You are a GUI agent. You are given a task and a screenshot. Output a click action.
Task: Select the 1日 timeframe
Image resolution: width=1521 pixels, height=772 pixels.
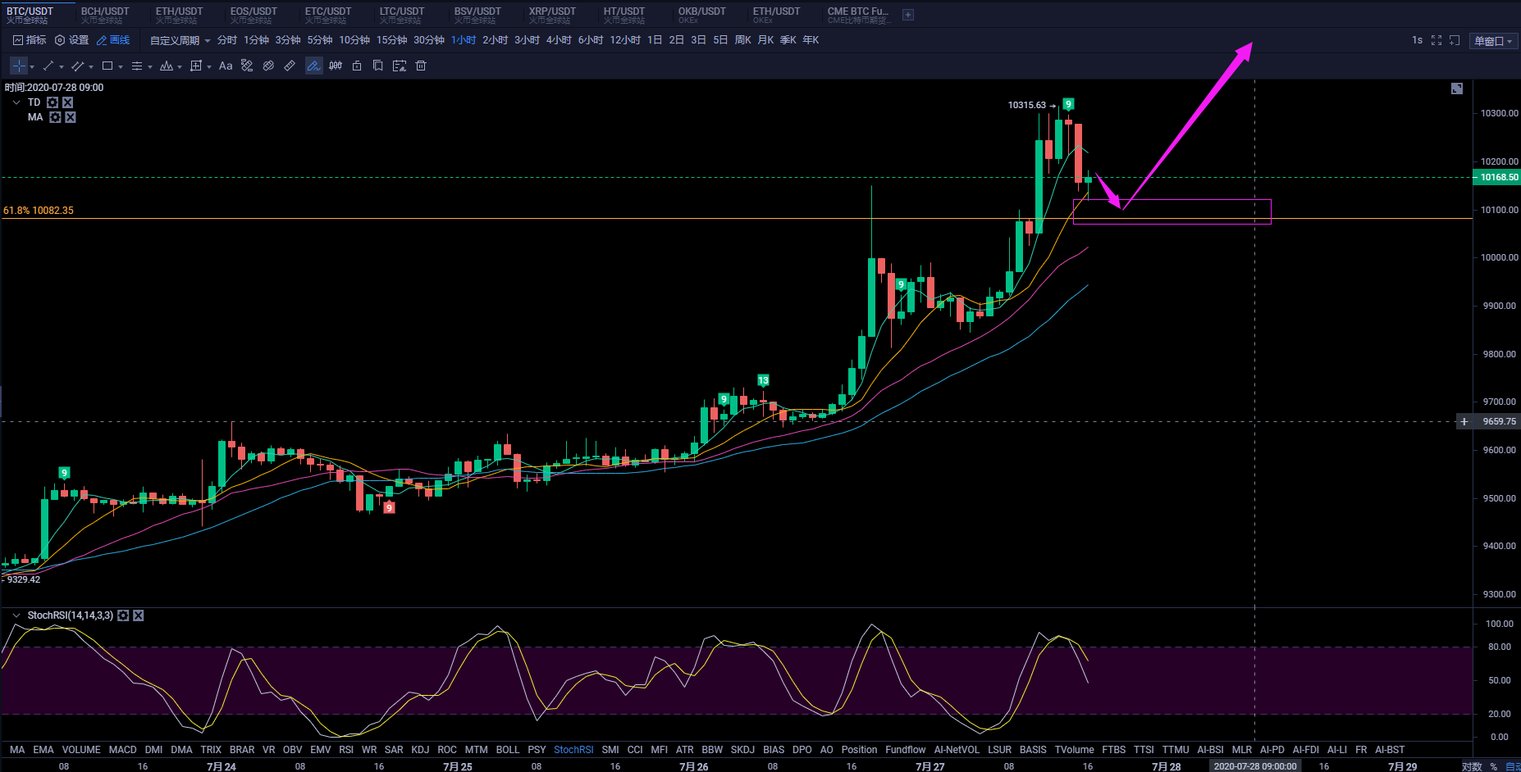655,40
